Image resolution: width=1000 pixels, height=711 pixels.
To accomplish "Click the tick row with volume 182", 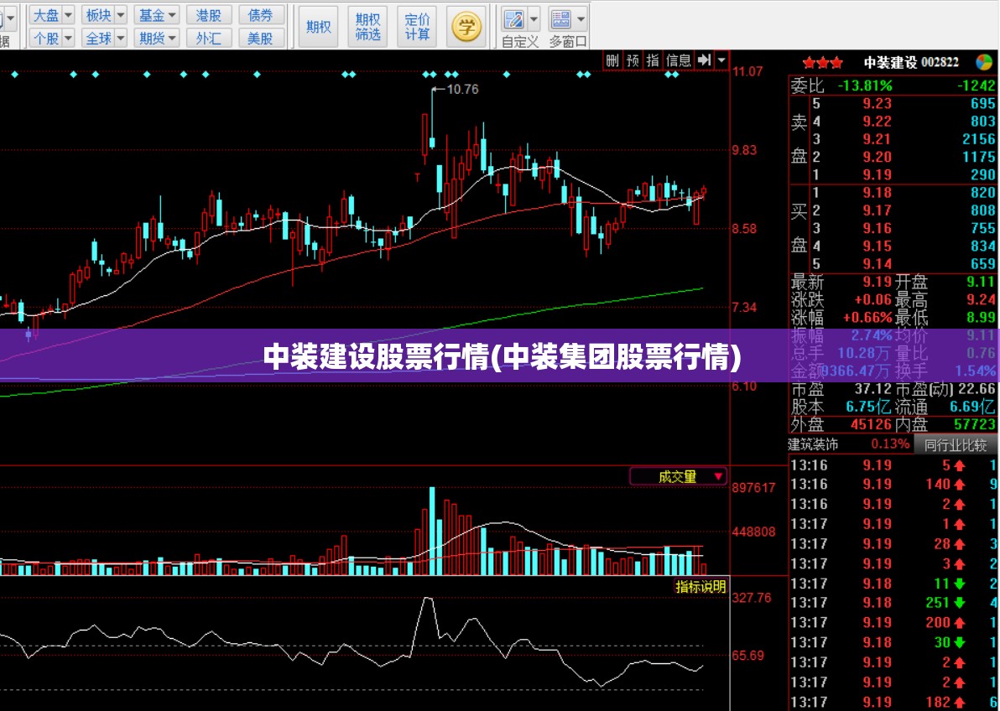I will pyautogui.click(x=893, y=702).
